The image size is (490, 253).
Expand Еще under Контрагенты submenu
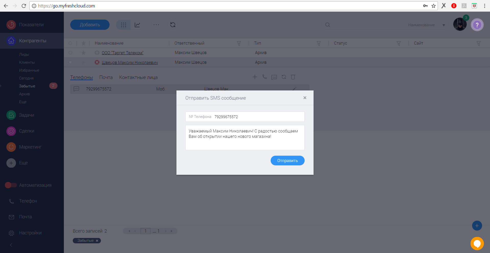pos(23,102)
